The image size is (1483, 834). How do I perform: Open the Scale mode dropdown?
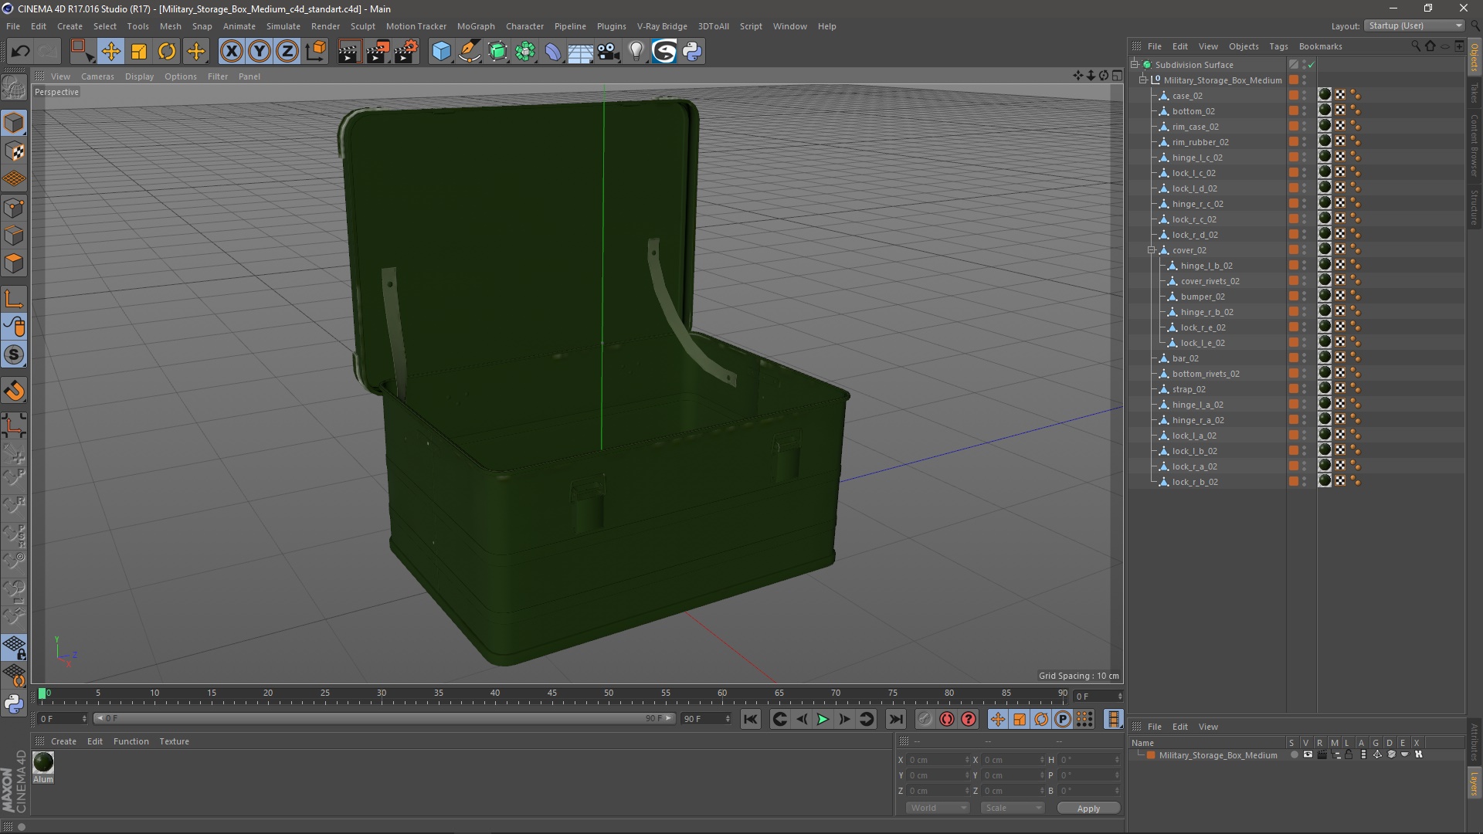coord(1012,808)
